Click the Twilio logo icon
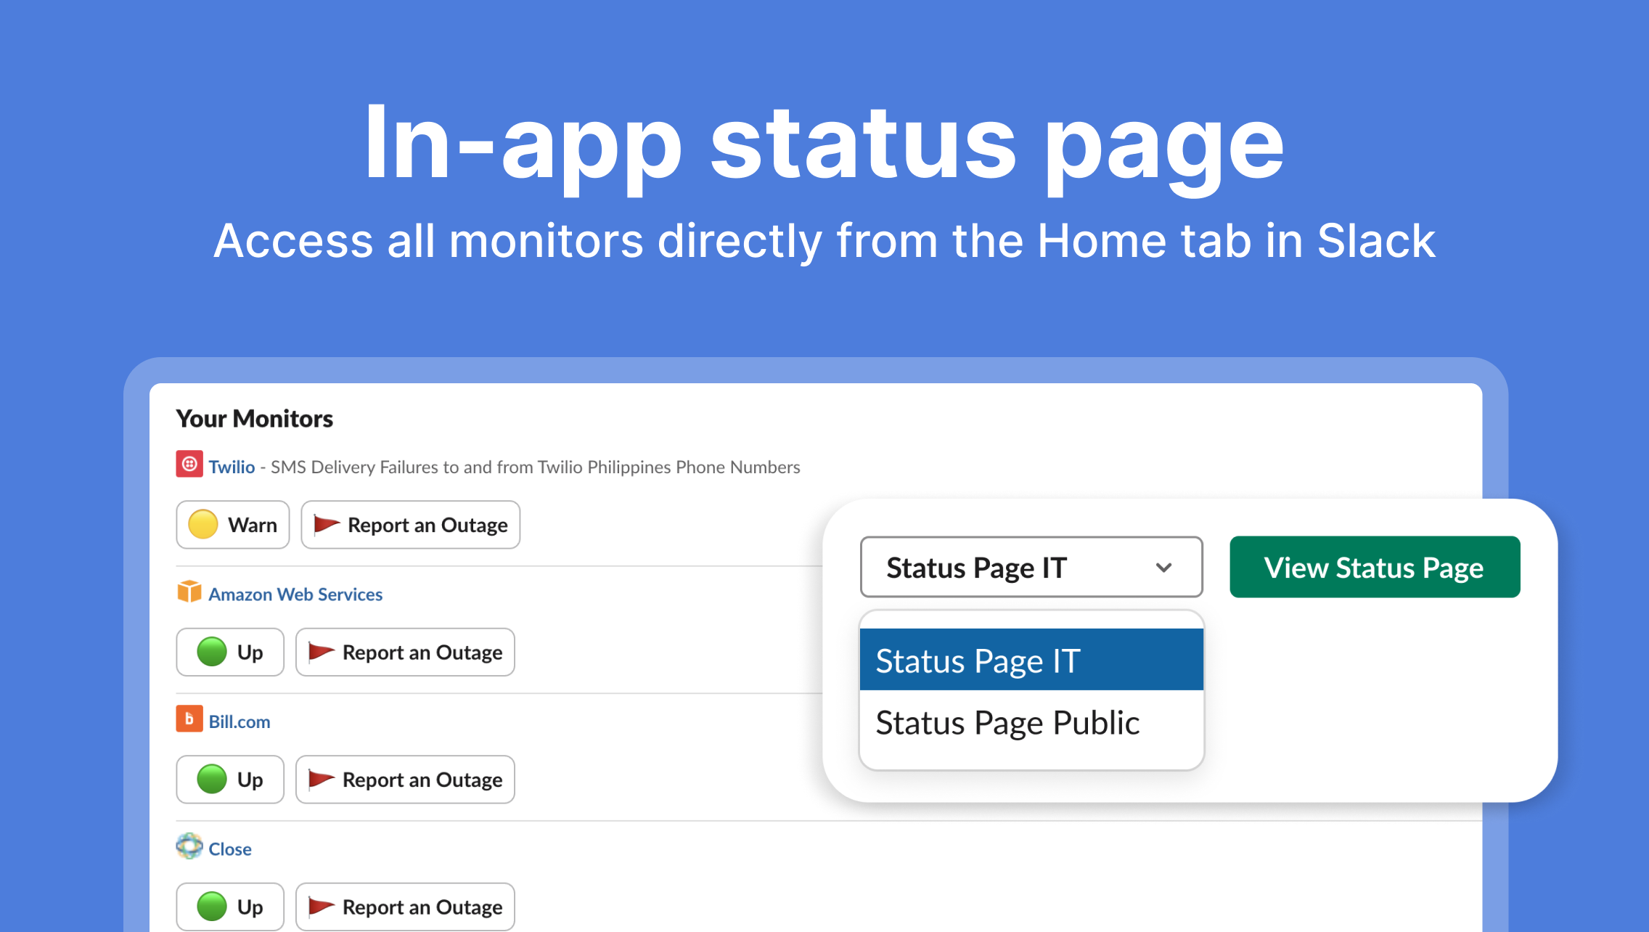Image resolution: width=1649 pixels, height=932 pixels. click(x=189, y=465)
